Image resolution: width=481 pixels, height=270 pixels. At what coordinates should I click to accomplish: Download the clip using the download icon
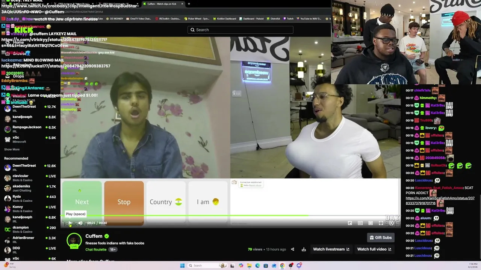pos(304,249)
